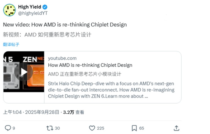Click the 65 bookmarks count
The width and height of the screenshot is (210, 134).
(x=142, y=128)
